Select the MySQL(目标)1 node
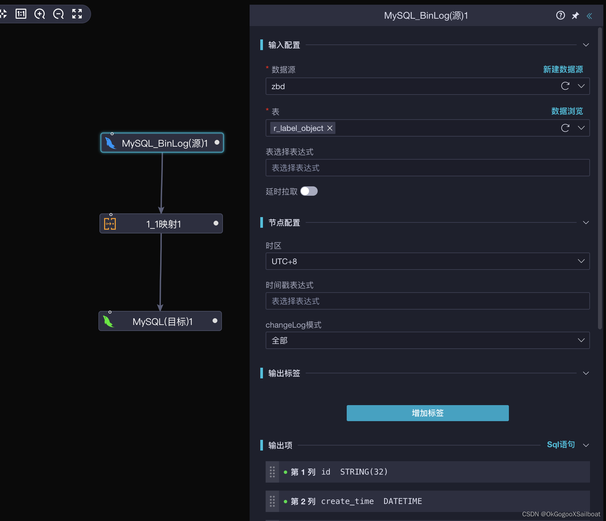This screenshot has width=606, height=521. [x=160, y=321]
